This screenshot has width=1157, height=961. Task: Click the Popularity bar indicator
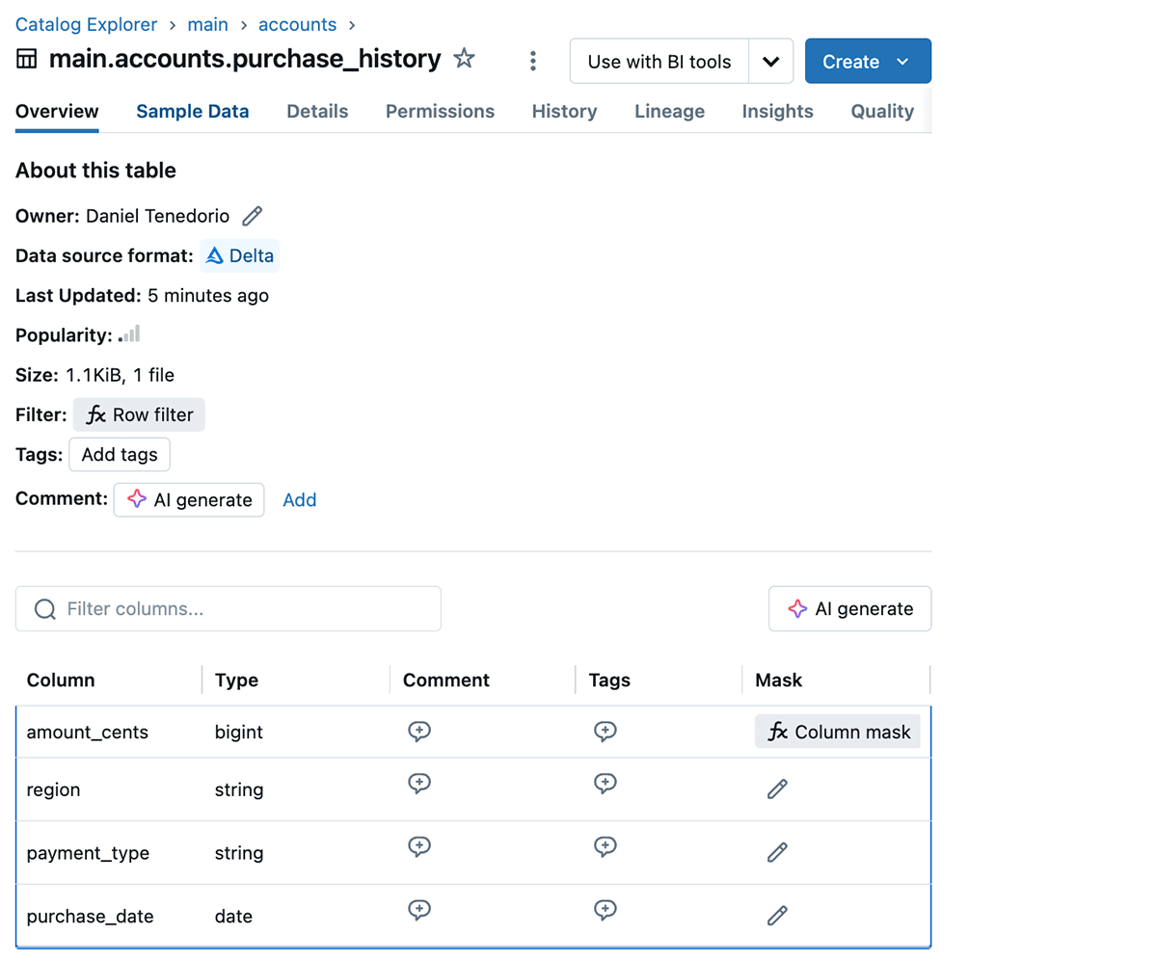[x=130, y=334]
